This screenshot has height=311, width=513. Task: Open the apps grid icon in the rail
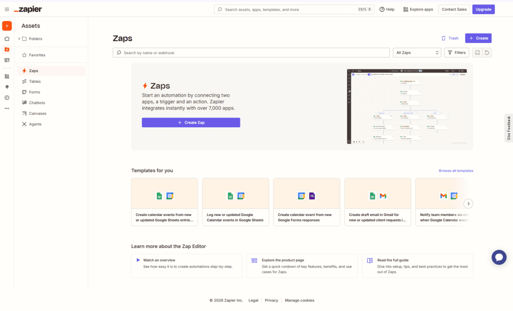(7, 76)
